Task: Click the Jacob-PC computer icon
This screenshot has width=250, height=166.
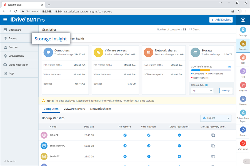Action: pyautogui.click(x=44, y=157)
